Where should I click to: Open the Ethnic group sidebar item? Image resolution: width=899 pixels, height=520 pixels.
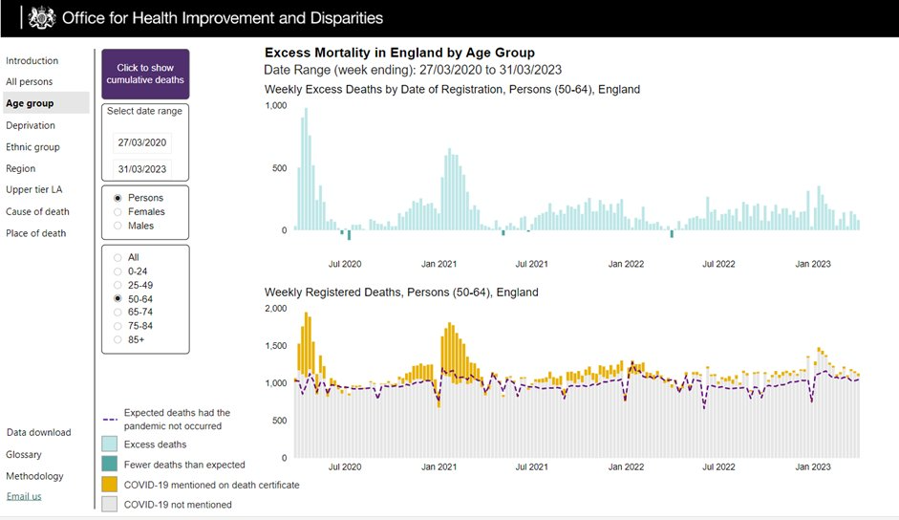32,147
